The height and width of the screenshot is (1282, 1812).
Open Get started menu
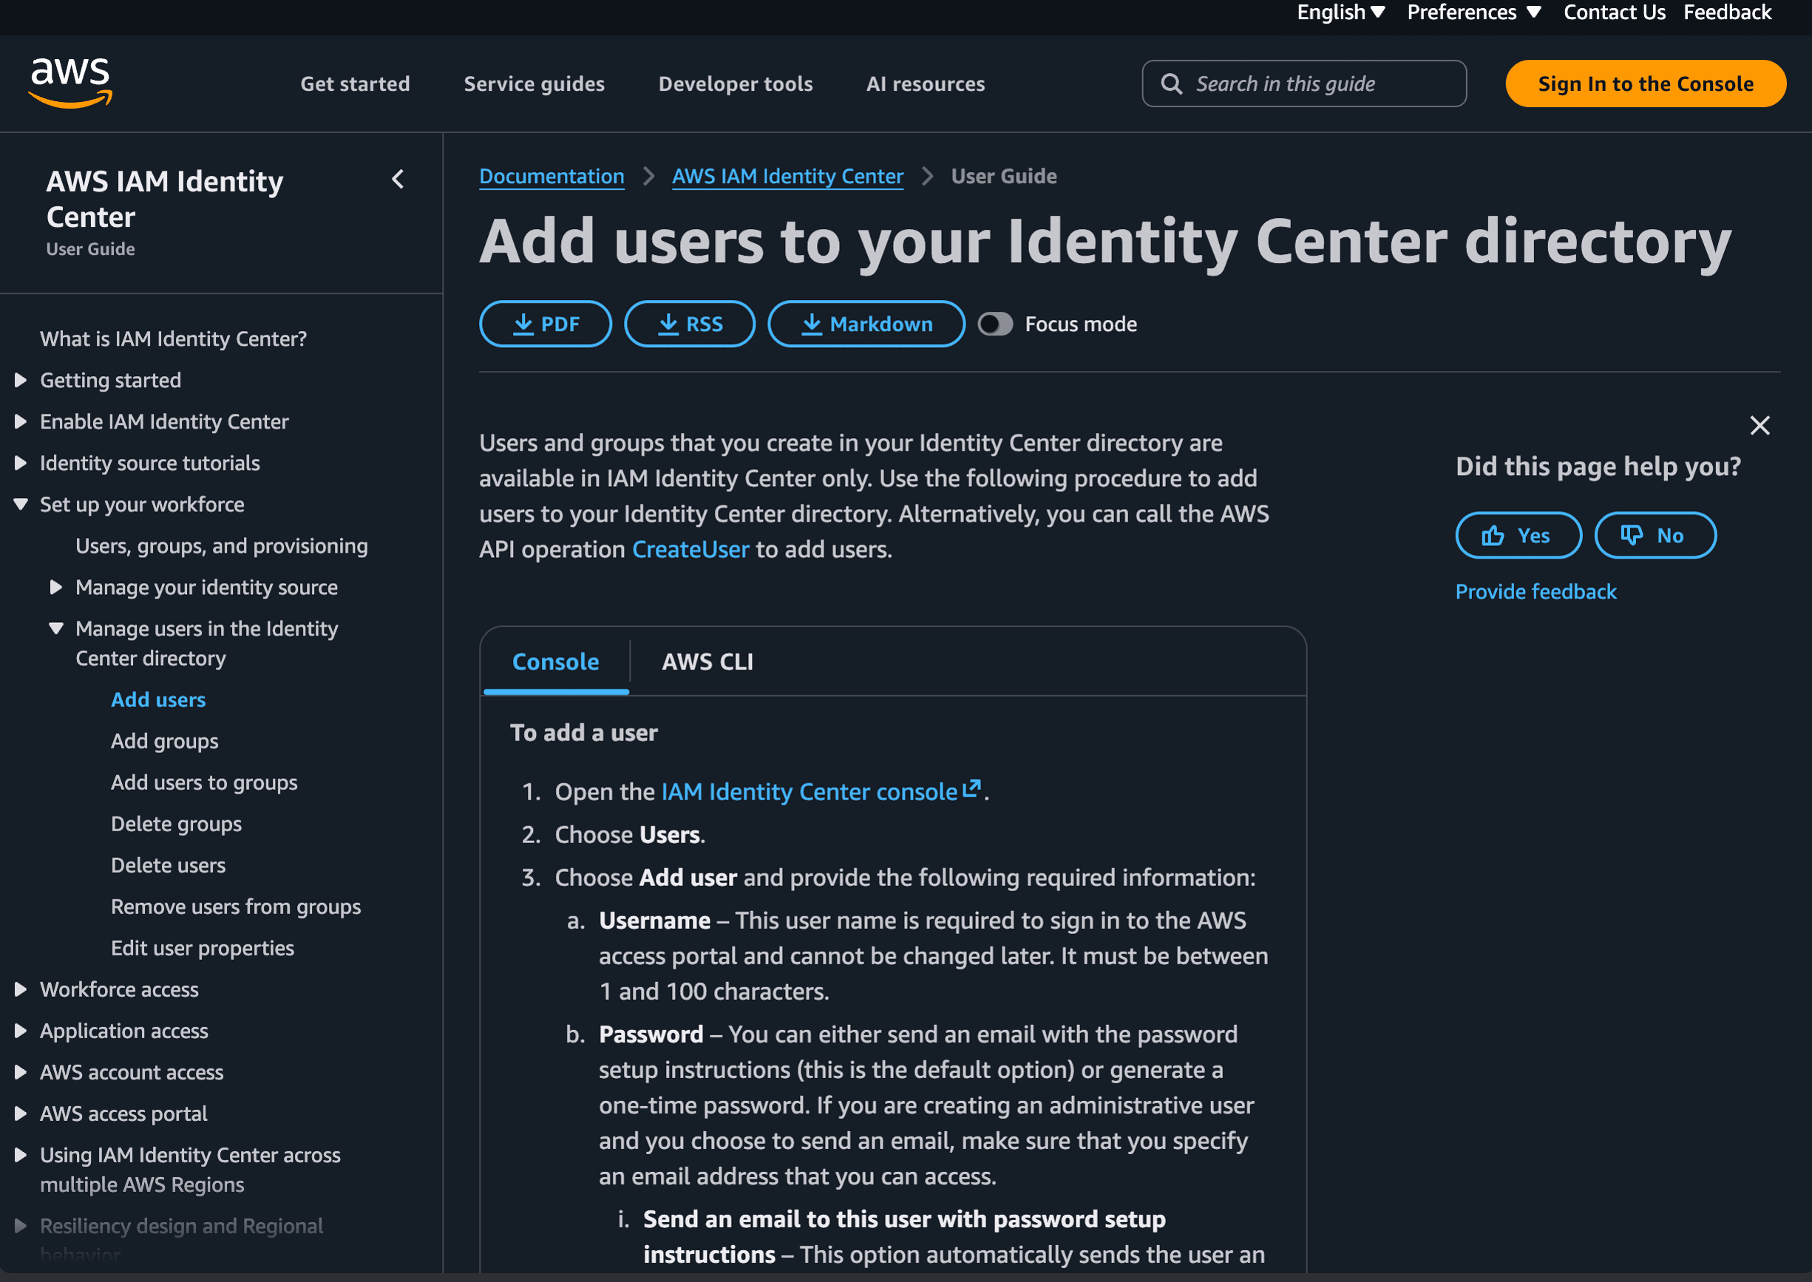(x=355, y=83)
